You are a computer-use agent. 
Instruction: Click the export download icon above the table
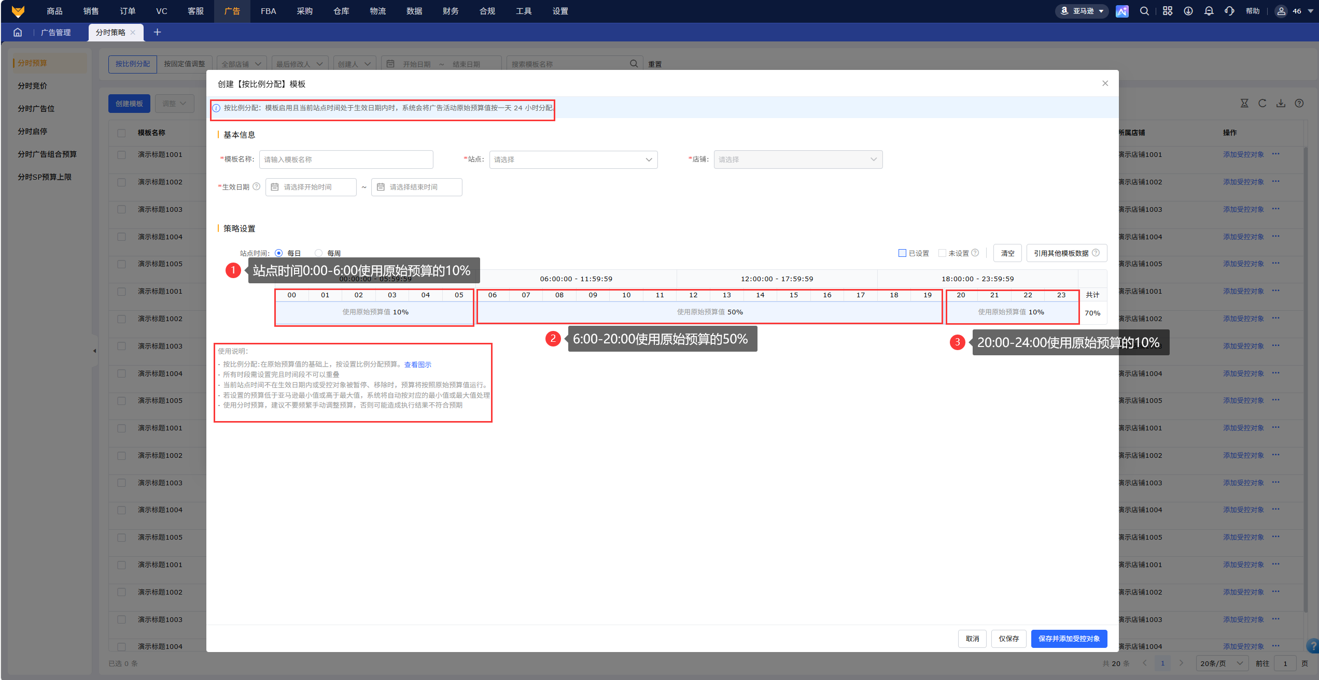point(1281,103)
